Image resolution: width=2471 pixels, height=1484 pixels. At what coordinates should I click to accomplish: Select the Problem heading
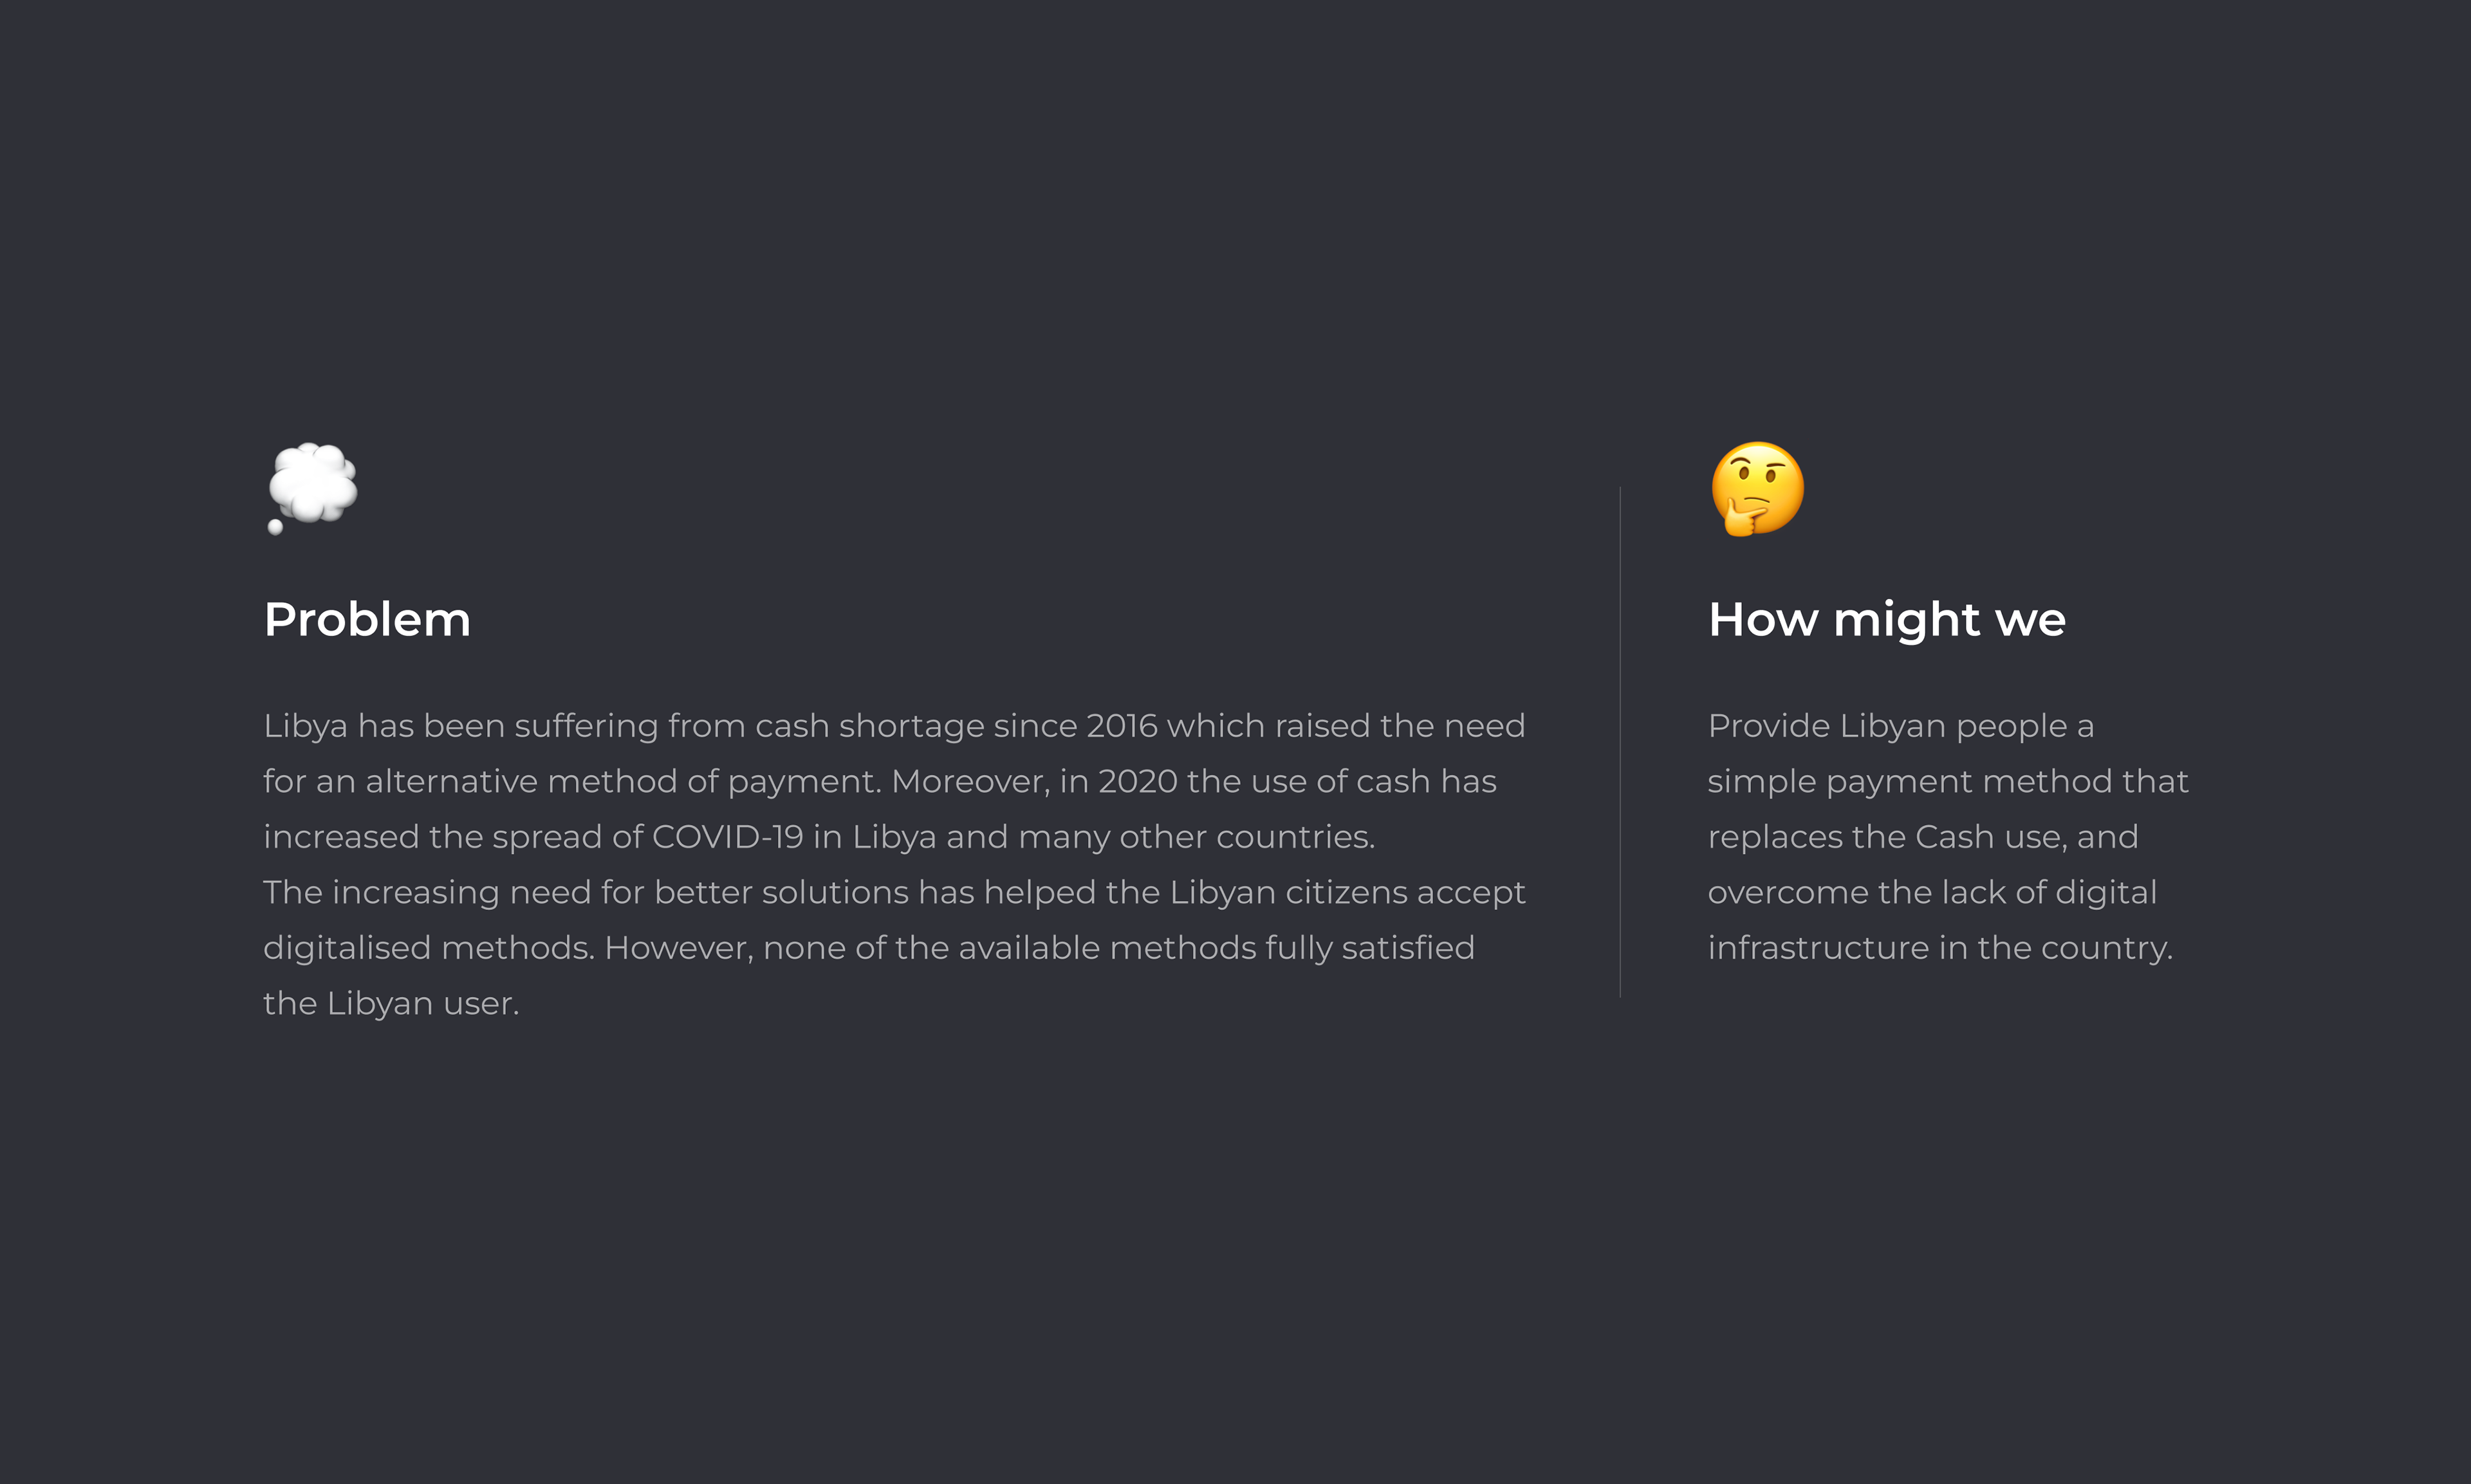click(x=367, y=620)
